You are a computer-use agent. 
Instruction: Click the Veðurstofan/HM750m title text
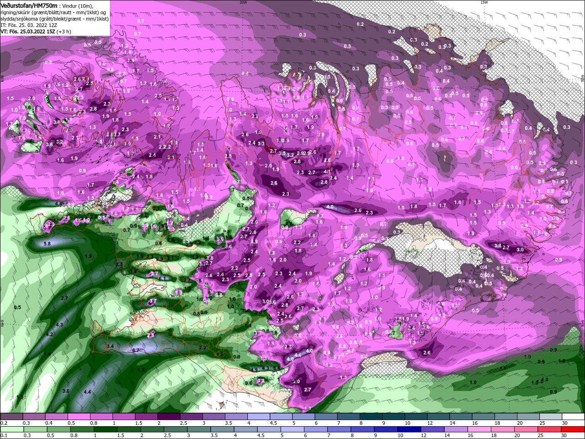[29, 5]
